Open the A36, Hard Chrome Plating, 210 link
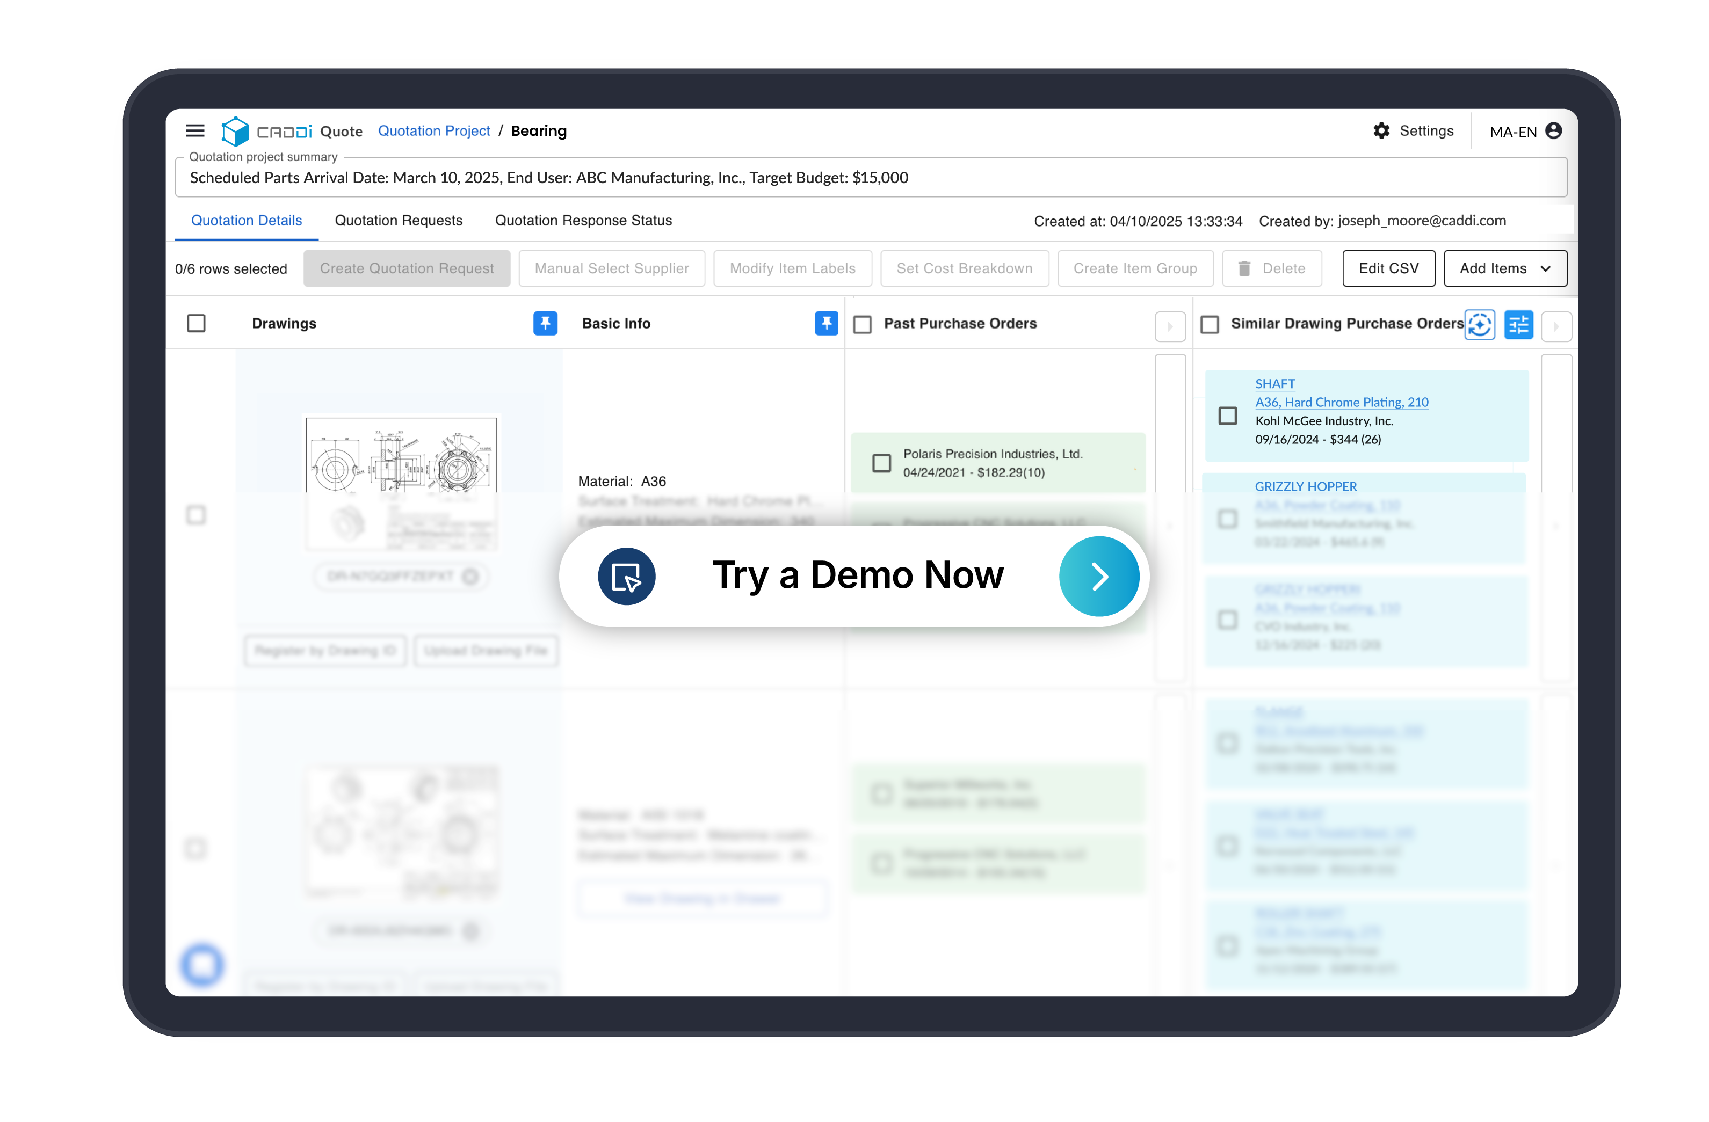1709x1122 pixels. [1341, 403]
